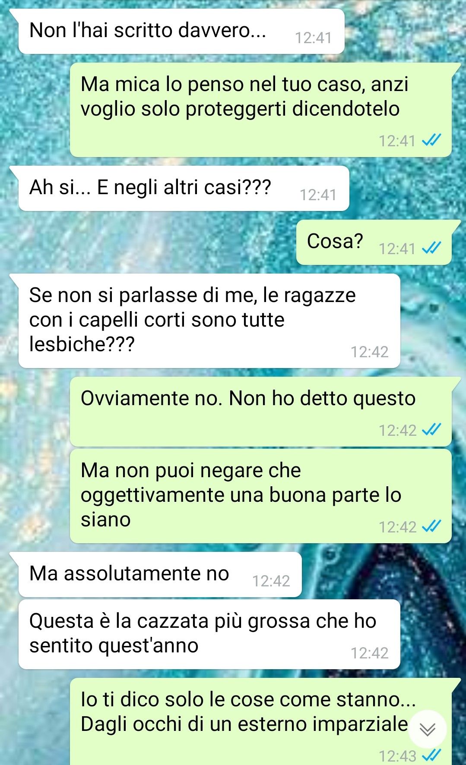Tap read ticks on 'oggettivamente una buona parte' message

tap(431, 526)
